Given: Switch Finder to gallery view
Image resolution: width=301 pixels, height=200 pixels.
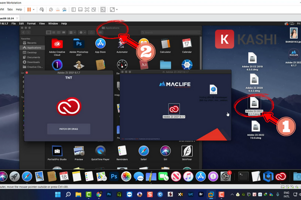Looking at the screenshot, I should click(x=64, y=32).
